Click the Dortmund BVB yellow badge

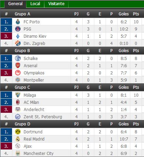(18, 132)
